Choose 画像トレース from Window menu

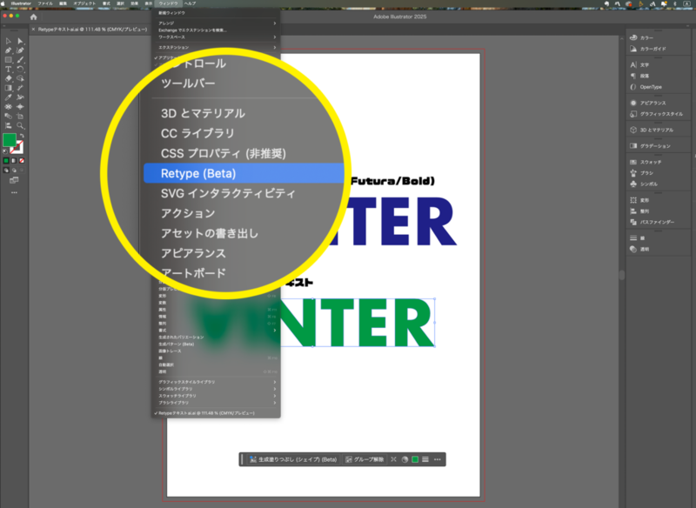[x=216, y=351]
